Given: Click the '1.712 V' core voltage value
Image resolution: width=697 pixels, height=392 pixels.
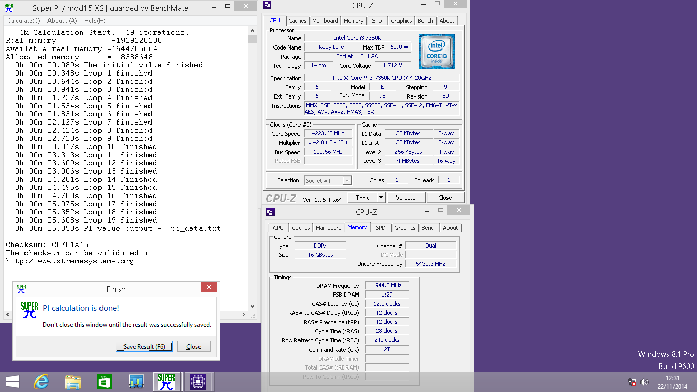Looking at the screenshot, I should (392, 66).
